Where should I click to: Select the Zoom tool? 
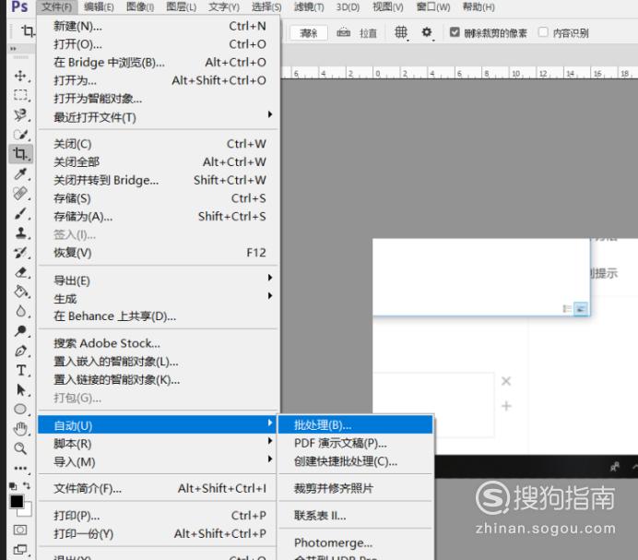coord(20,448)
